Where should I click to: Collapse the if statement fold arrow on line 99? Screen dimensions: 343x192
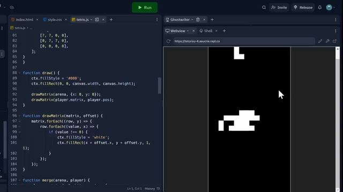pos(19,132)
